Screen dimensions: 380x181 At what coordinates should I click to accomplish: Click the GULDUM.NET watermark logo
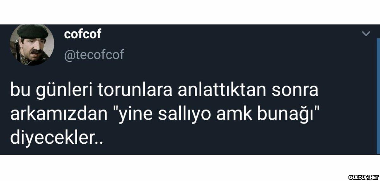tap(363, 177)
